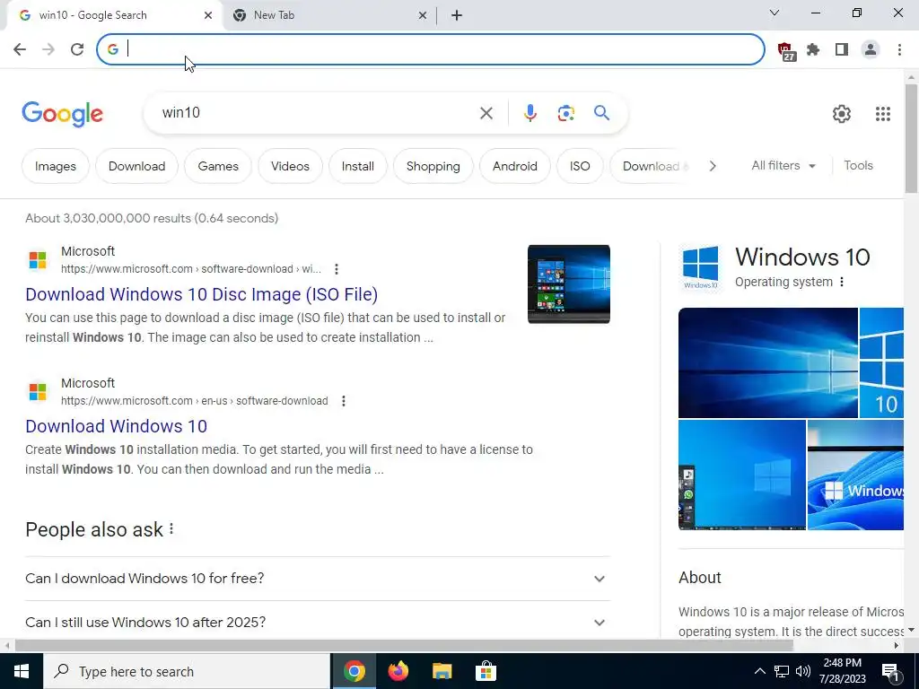Clear the win10 search query
Viewport: 919px width, 689px height.
click(x=486, y=113)
